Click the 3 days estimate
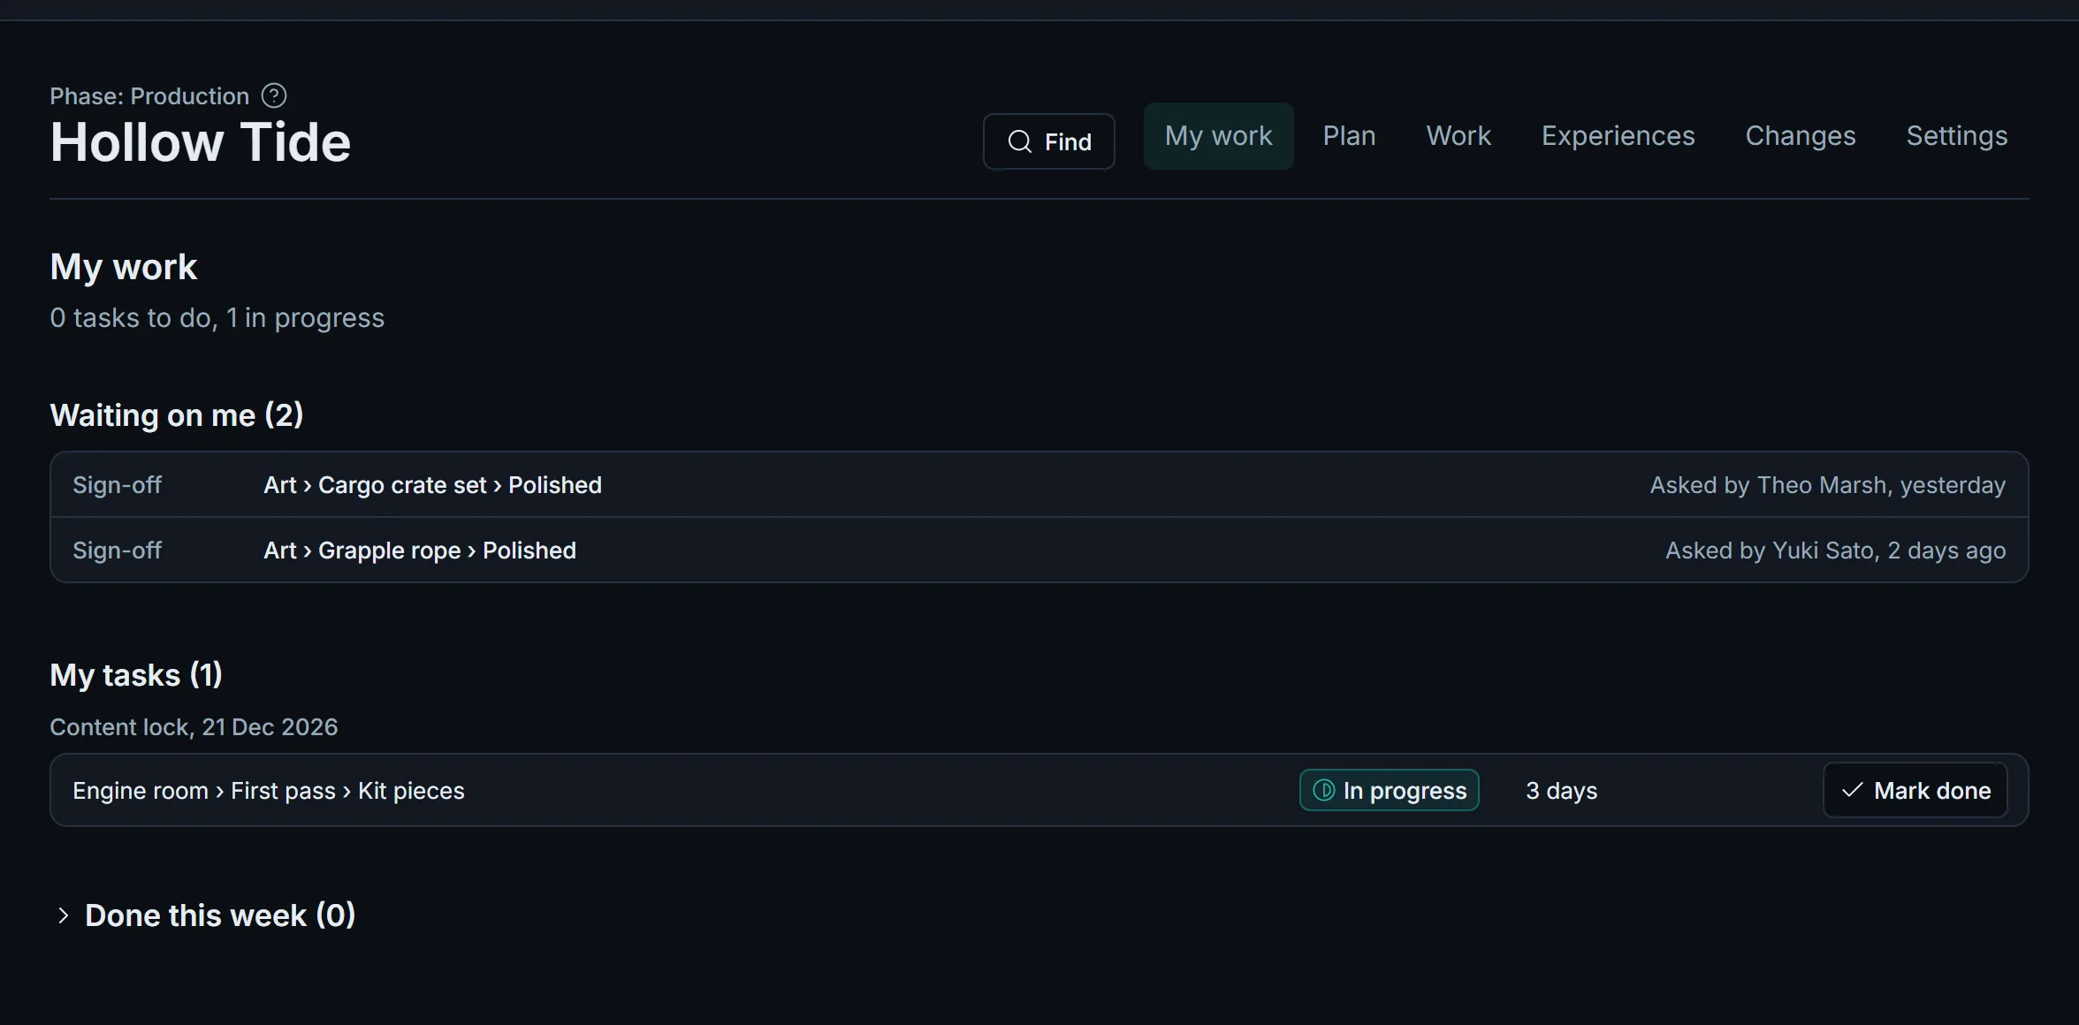Screen dimensions: 2079x1025 (x=1561, y=790)
